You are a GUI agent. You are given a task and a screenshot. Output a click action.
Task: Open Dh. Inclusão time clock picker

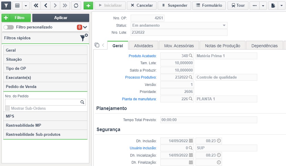pyautogui.click(x=219, y=141)
